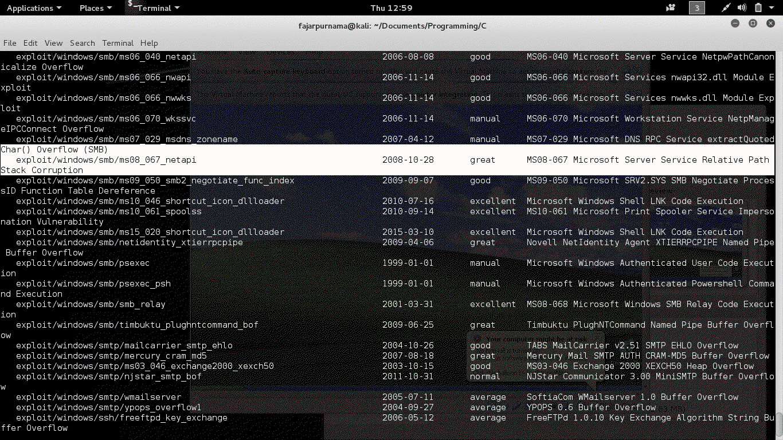The height and width of the screenshot is (440, 783).
Task: Open the Search menu
Action: [83, 43]
